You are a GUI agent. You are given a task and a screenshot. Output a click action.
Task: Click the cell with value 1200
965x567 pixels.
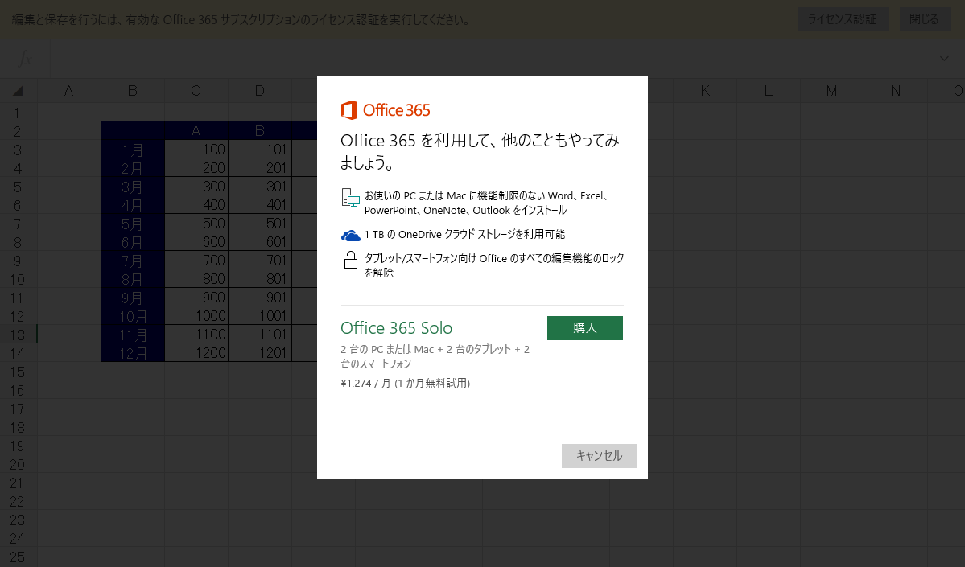coord(196,353)
